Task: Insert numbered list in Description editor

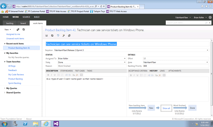Action: pos(62,75)
